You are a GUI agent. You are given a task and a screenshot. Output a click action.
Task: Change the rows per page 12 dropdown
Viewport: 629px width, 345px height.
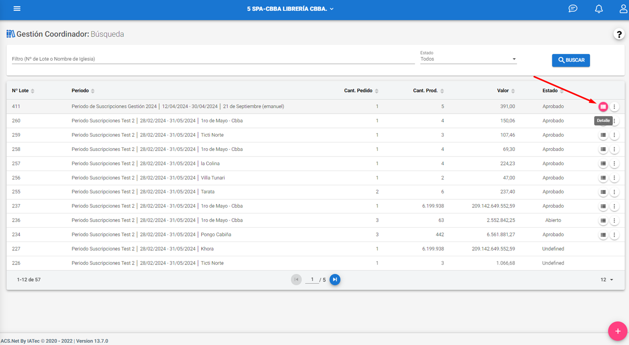[607, 280]
